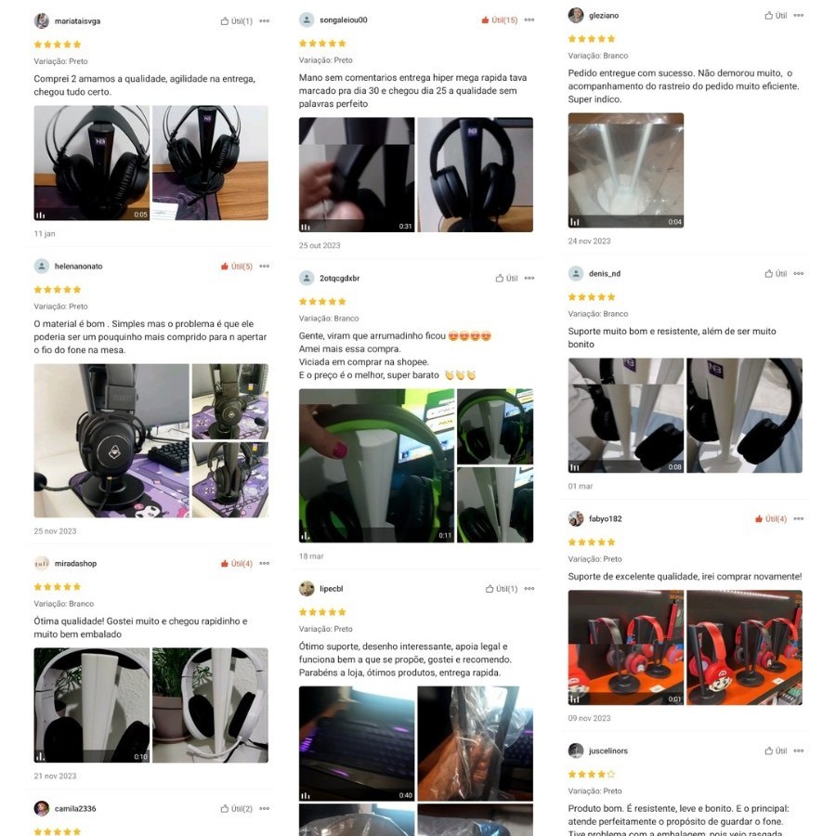Click the thumbs-up on 2otqcgdxbr's review
The width and height of the screenshot is (836, 836).
pos(506,279)
